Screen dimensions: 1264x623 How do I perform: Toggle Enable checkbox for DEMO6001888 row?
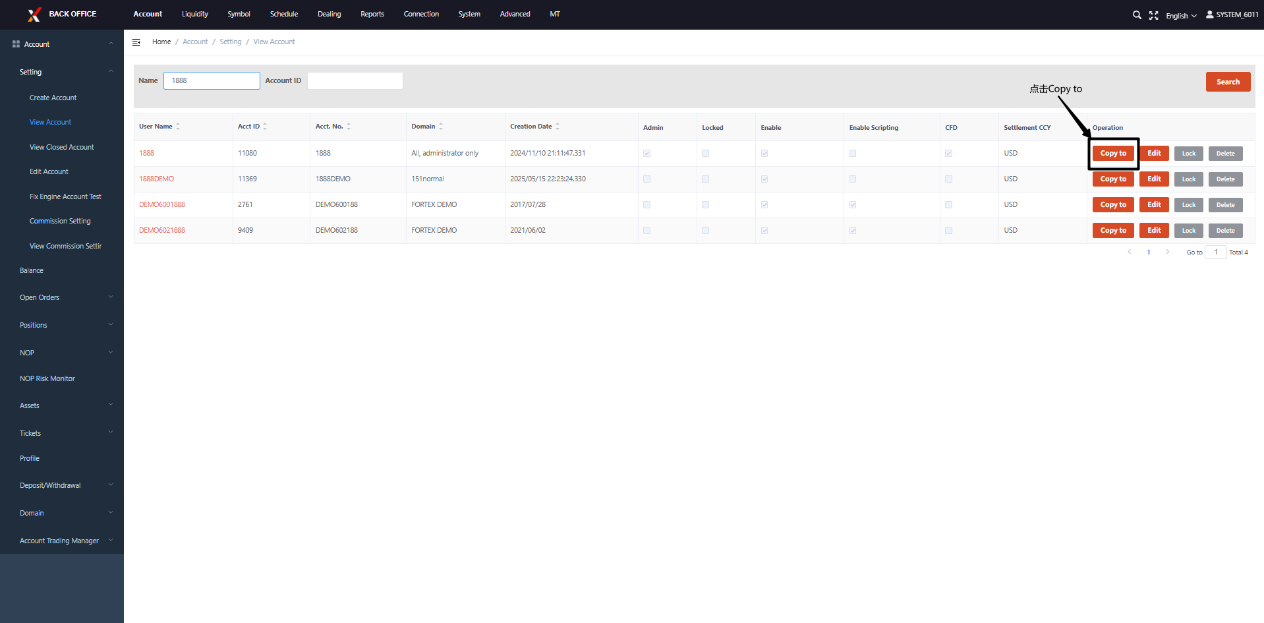coord(764,205)
